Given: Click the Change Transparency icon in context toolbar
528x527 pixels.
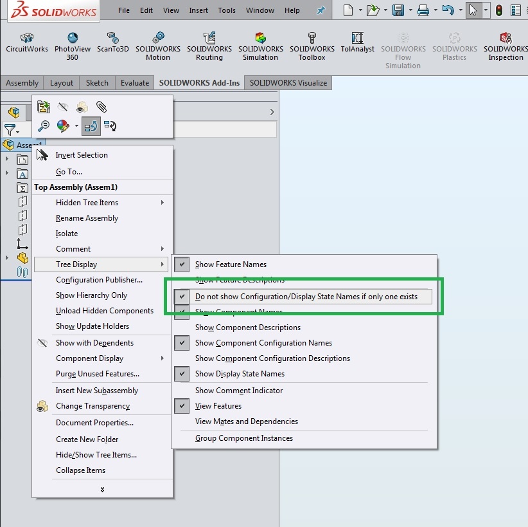Looking at the screenshot, I should (x=82, y=107).
